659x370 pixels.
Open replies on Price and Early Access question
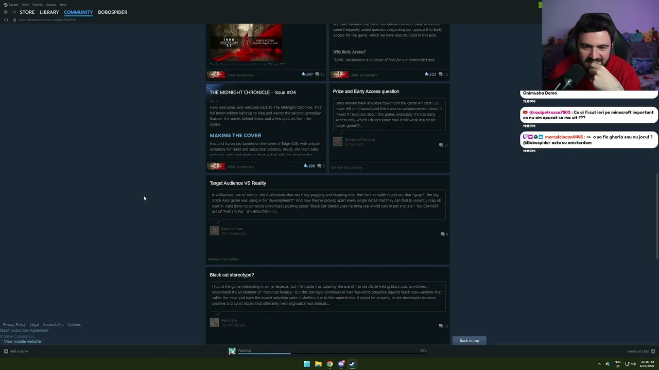point(443,145)
